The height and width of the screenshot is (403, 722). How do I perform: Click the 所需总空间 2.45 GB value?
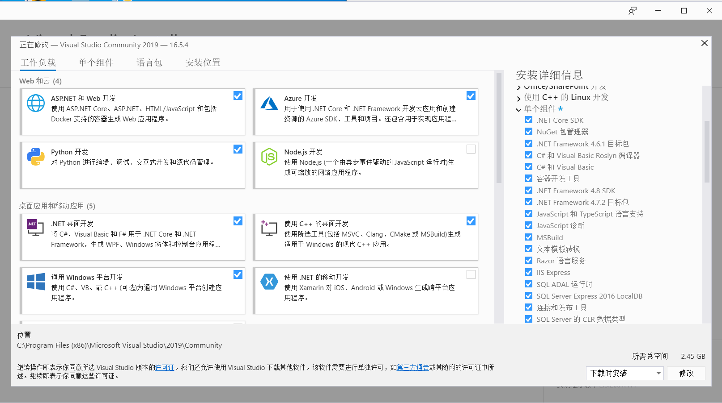[x=693, y=356]
